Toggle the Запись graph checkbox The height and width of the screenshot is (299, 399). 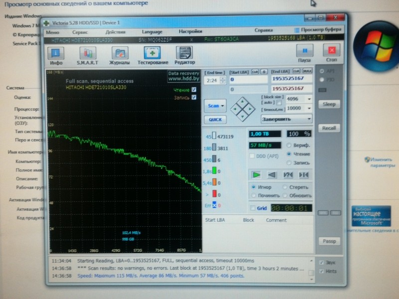[194, 97]
